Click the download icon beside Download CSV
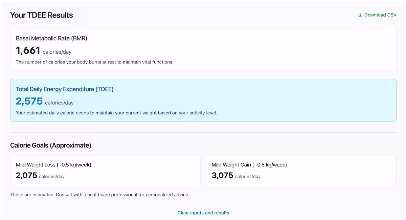Viewport: 406px width, 220px height. tap(360, 15)
